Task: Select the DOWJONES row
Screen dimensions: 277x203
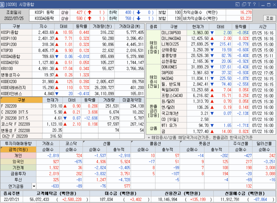Action: [x=218, y=67]
